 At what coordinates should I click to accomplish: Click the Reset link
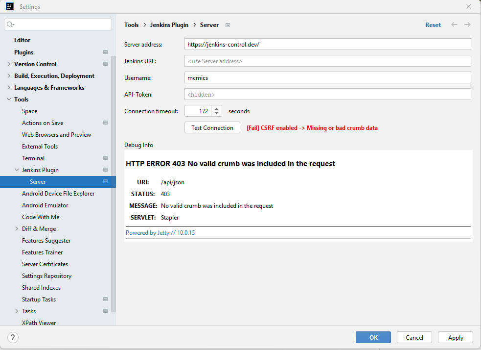tap(433, 25)
